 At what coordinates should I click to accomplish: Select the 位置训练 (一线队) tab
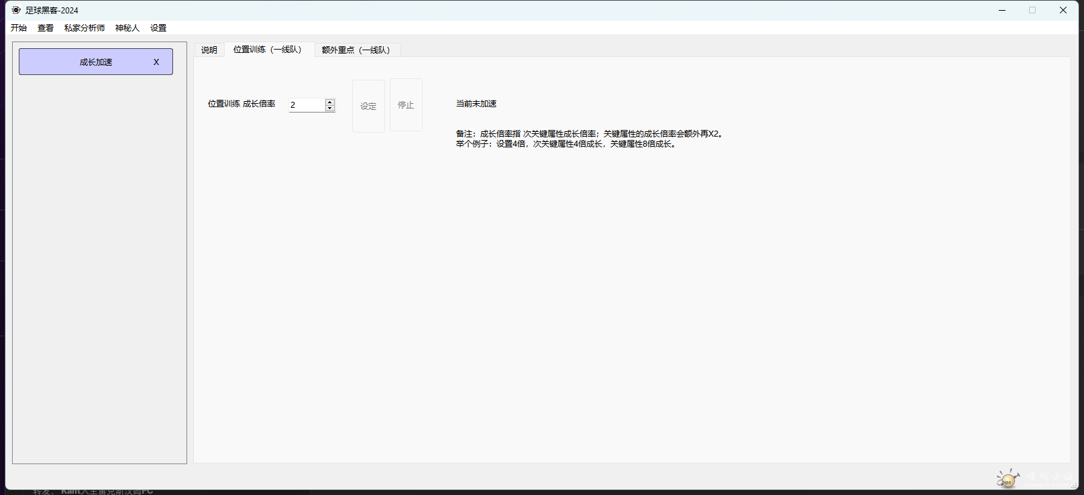click(270, 50)
